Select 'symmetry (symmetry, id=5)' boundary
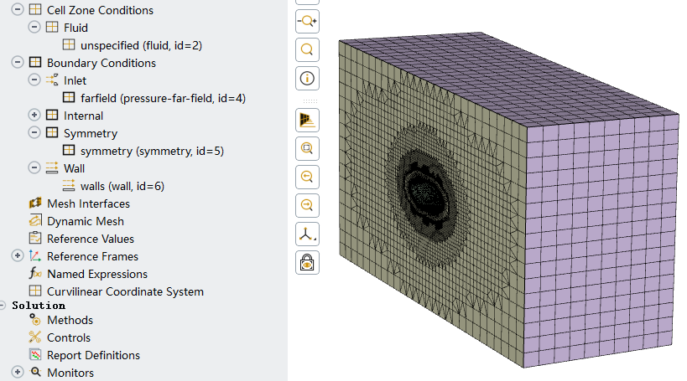 point(152,151)
